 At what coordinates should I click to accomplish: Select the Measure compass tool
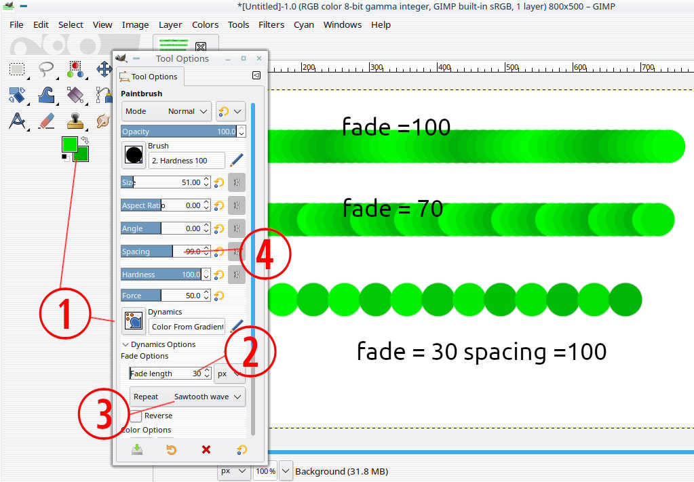coord(17,121)
